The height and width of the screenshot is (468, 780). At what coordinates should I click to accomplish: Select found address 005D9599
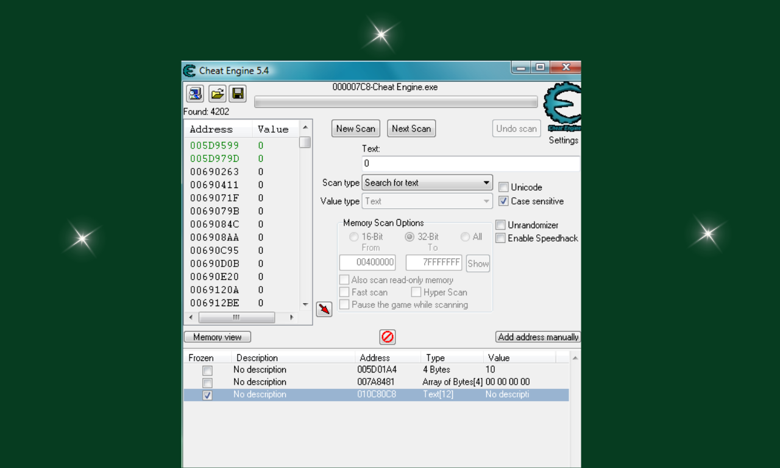(x=214, y=145)
